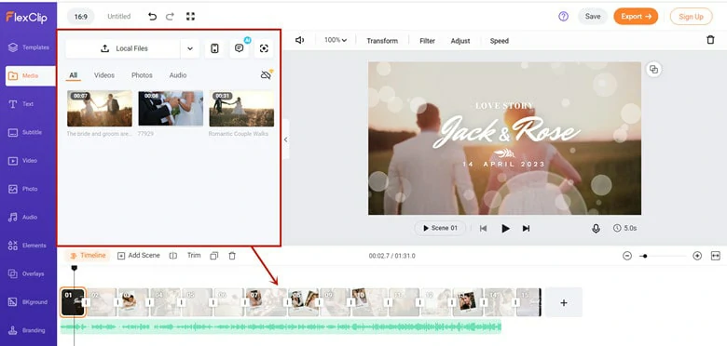Image resolution: width=727 pixels, height=346 pixels.
Task: Switch to the Audio media tab
Action: pos(178,75)
